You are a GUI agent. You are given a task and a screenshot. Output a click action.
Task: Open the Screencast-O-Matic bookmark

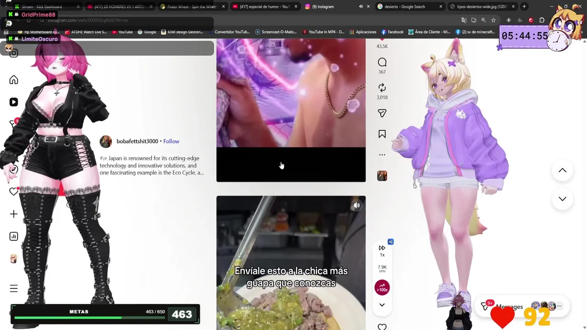tap(276, 32)
